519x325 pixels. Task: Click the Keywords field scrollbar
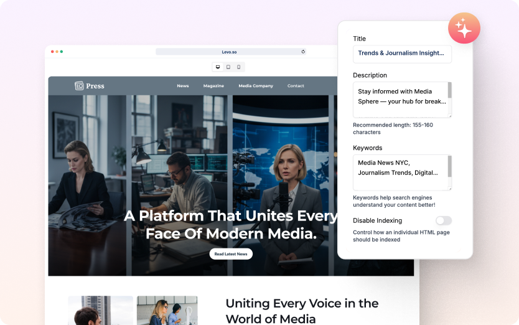pos(449,166)
